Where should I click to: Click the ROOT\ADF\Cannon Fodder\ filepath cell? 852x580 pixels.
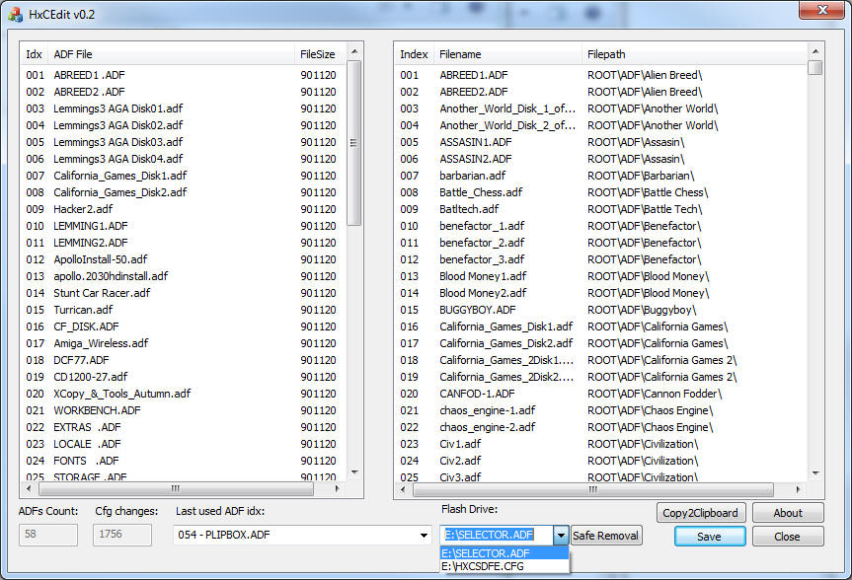(x=655, y=394)
